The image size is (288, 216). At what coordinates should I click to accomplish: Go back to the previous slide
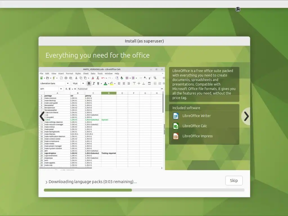pyautogui.click(x=42, y=116)
